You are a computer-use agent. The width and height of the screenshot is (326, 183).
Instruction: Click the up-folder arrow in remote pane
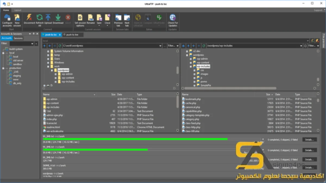(x=189, y=46)
